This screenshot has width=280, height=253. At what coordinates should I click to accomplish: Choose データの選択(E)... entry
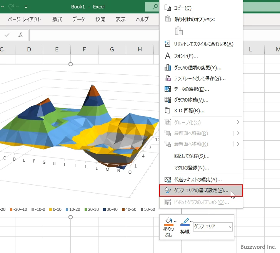[201, 89]
